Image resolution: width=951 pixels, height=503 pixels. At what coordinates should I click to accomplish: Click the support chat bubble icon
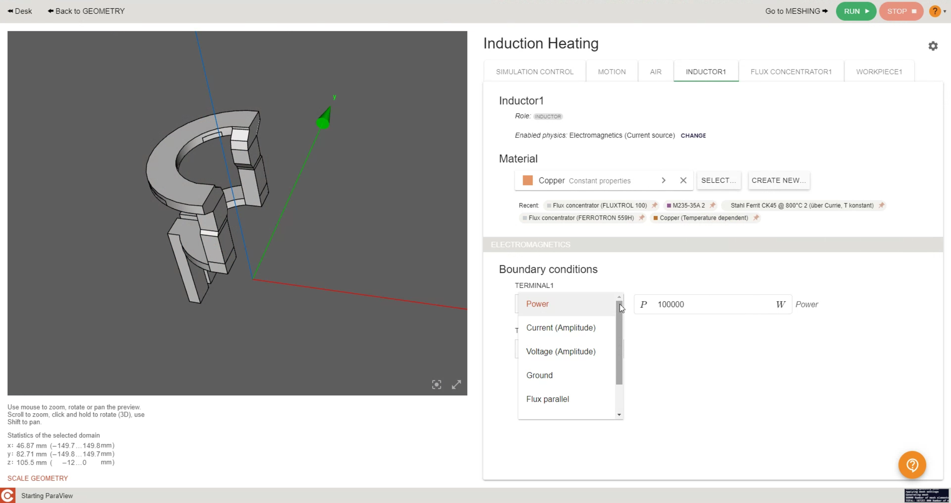click(913, 465)
